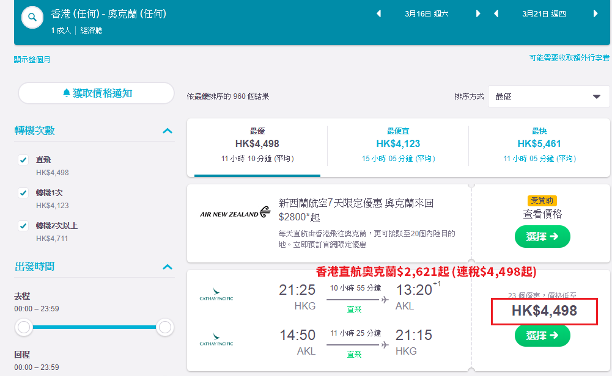Image resolution: width=612 pixels, height=376 pixels.
Task: Click 獲取價格通知 price alert button
Action: 96,93
